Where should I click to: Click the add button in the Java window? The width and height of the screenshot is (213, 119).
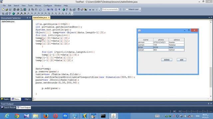click(181, 59)
